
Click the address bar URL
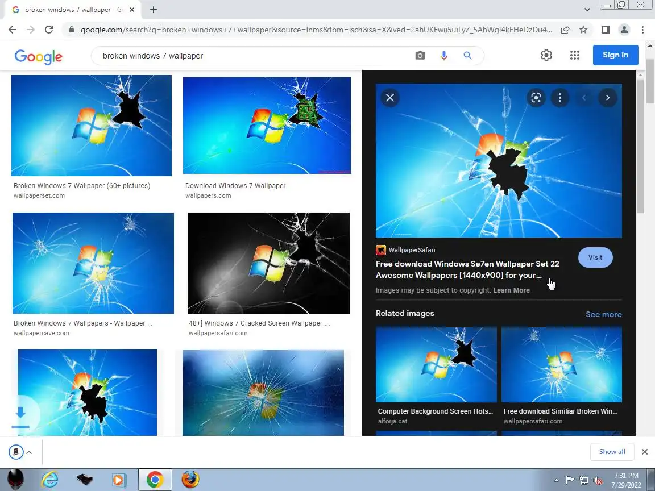(x=316, y=30)
